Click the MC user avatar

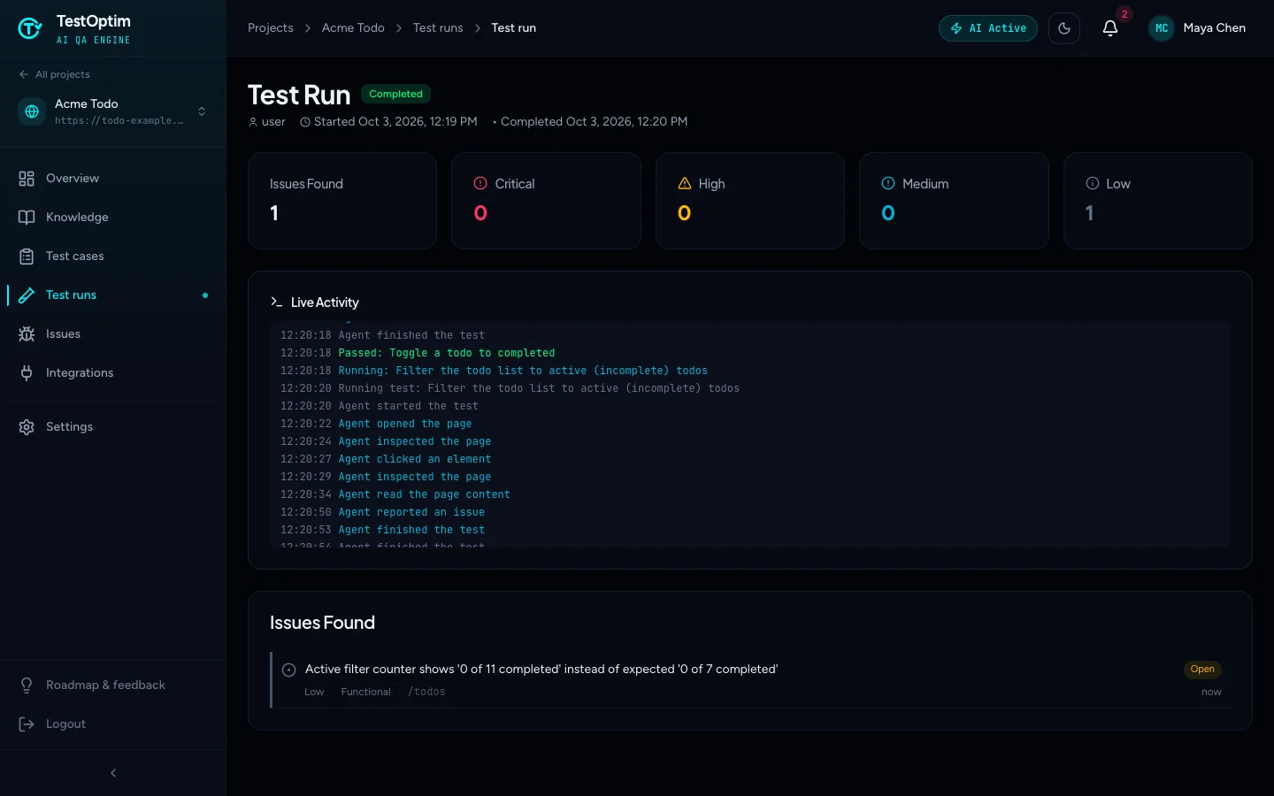(1162, 28)
